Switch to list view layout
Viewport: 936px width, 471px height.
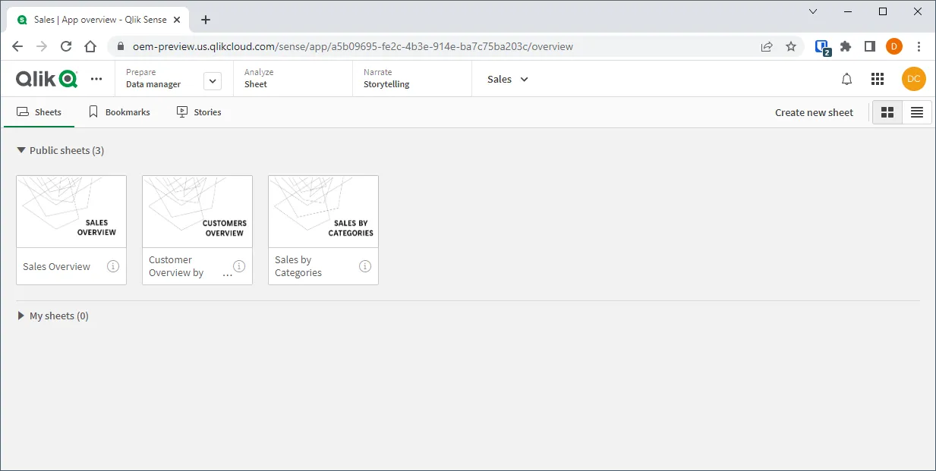pos(916,111)
